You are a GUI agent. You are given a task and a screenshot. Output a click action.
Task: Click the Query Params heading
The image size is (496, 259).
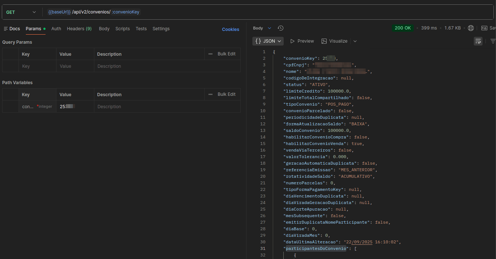pos(17,42)
